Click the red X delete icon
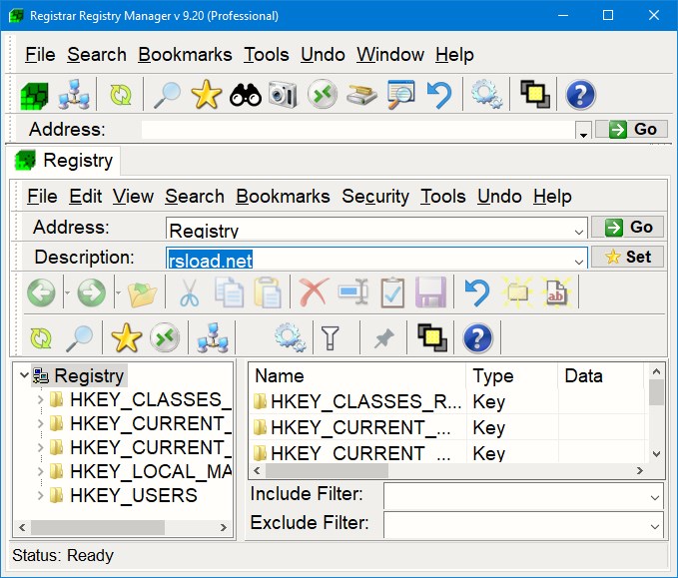Viewport: 678px width, 578px height. click(x=314, y=292)
